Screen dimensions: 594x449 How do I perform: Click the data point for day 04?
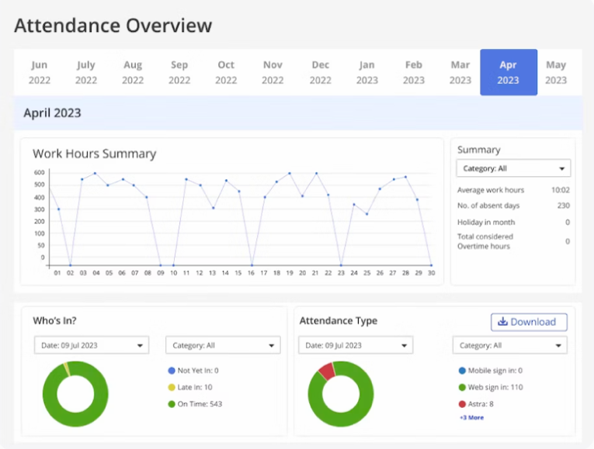tap(95, 174)
